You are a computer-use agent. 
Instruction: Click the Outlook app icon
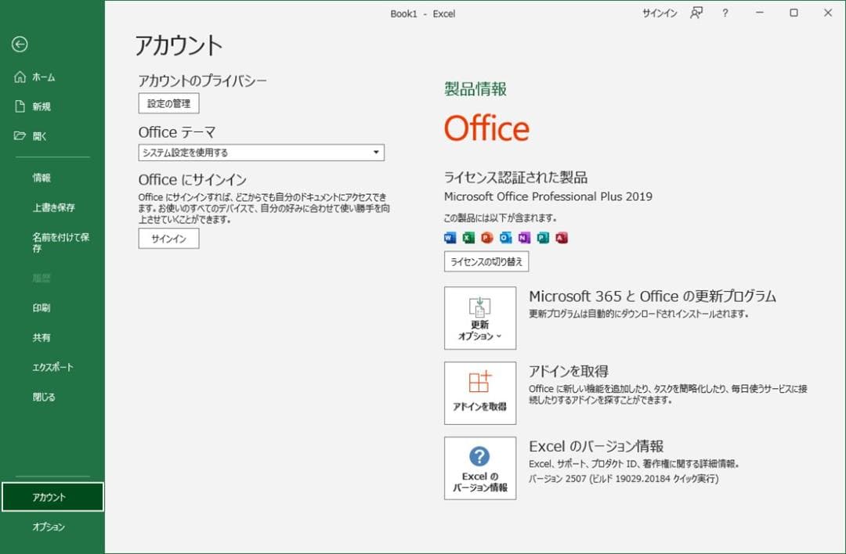click(x=504, y=238)
